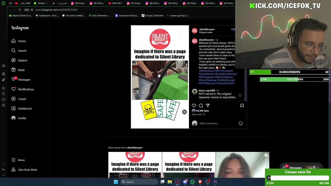Open File Explorer from taskbar
The height and width of the screenshot is (186, 331).
pos(170,182)
